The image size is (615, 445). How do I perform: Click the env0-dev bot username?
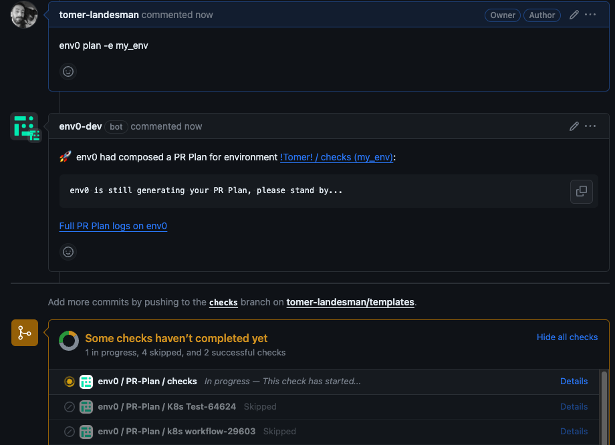80,127
